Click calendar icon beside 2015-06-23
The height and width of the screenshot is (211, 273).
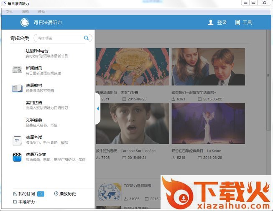pyautogui.click(x=124, y=99)
